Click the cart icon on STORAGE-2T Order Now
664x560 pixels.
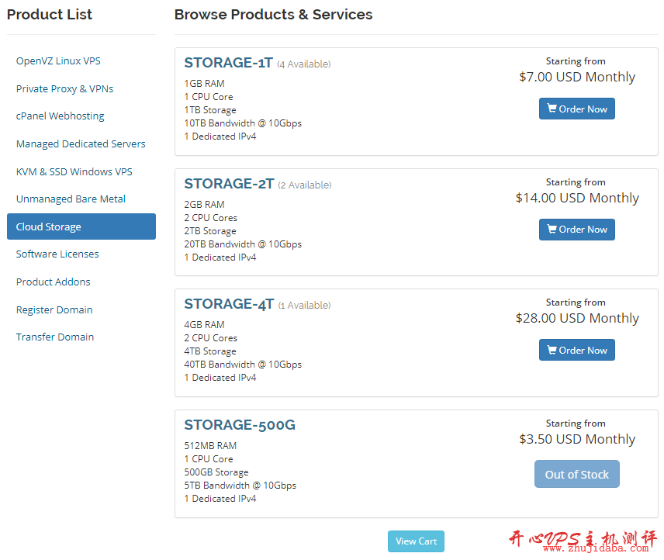pos(551,230)
